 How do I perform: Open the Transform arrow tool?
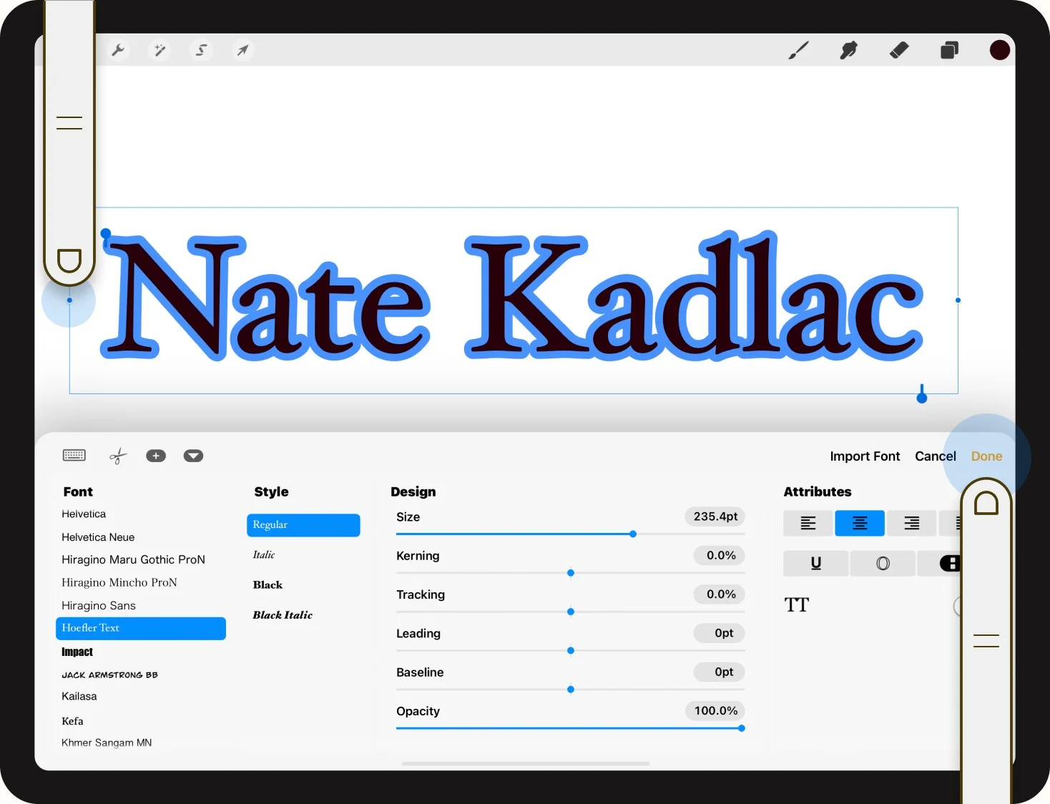(242, 50)
